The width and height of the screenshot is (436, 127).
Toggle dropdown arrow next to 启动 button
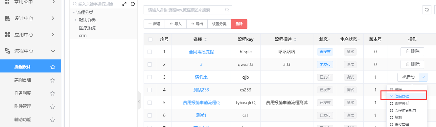[x=423, y=77]
